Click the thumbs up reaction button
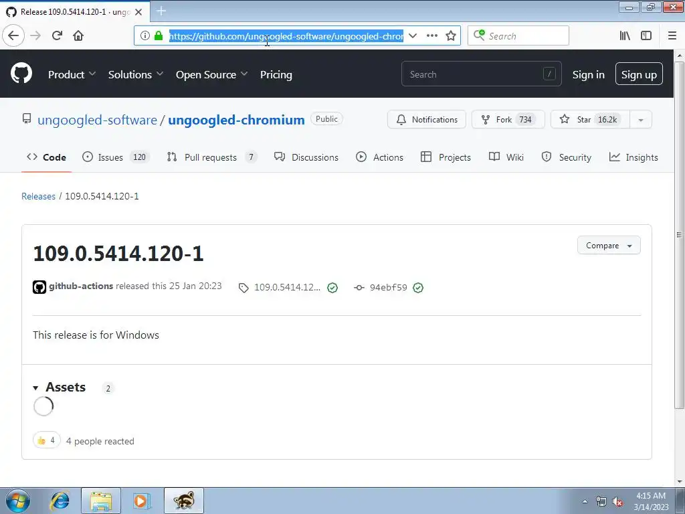Viewport: 685px width, 514px height. pos(46,440)
